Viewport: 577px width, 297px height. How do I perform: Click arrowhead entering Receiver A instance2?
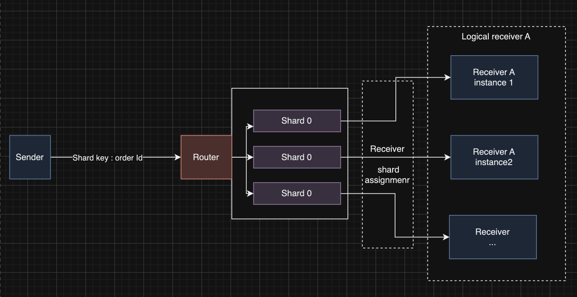pyautogui.click(x=448, y=157)
